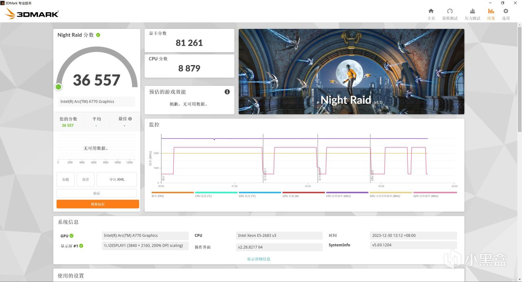Viewport: 522px width, 282px height.
Task: Click the 3DMark logo in header
Action: [32, 14]
